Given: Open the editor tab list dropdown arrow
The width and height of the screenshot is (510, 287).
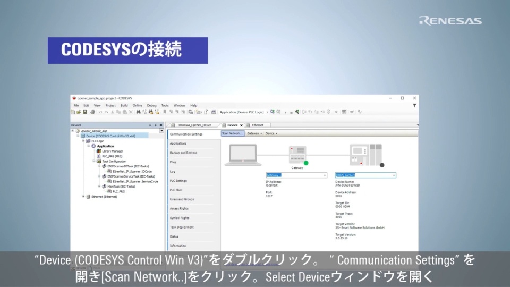Looking at the screenshot, I should point(418,125).
